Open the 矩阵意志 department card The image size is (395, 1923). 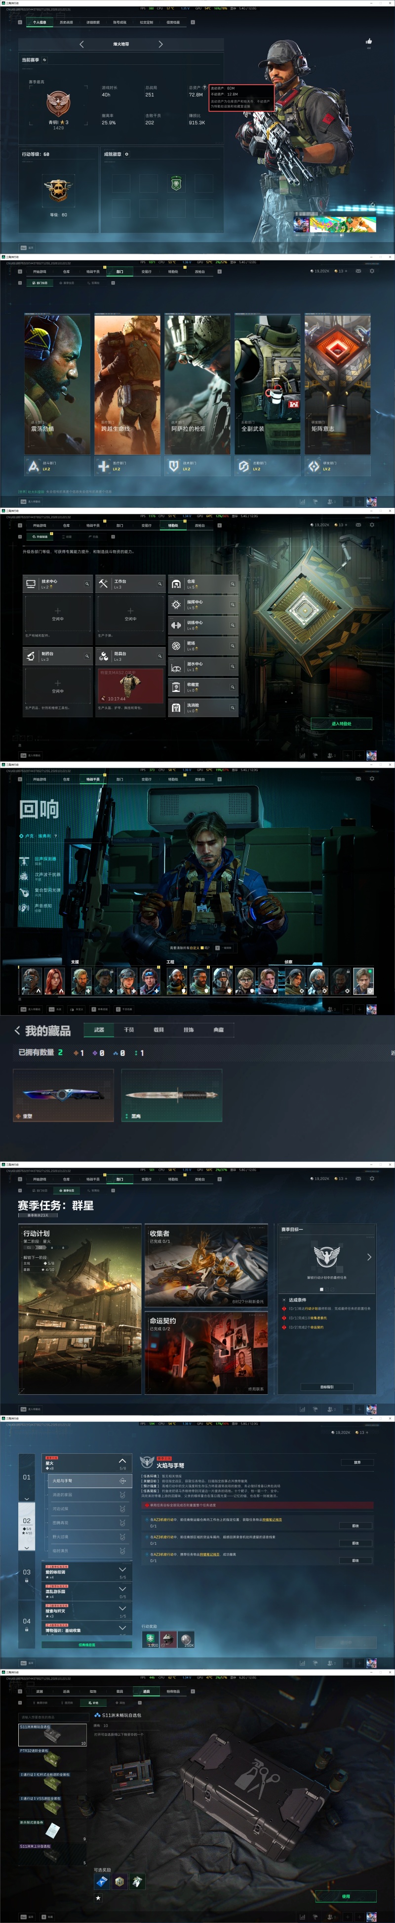(x=338, y=385)
